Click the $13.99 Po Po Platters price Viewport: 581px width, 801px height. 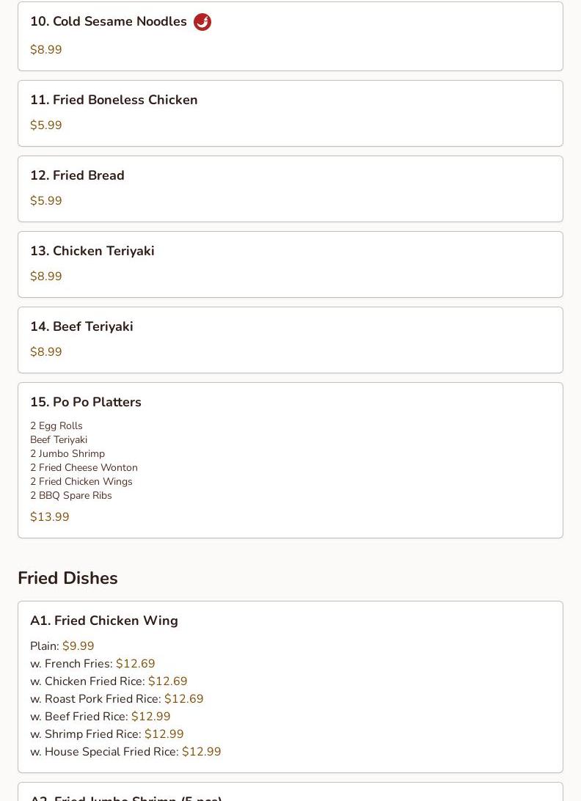[50, 516]
